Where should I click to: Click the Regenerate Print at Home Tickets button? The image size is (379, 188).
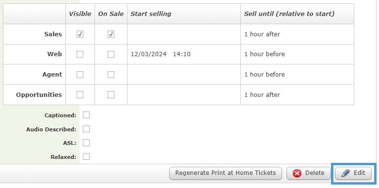point(225,173)
